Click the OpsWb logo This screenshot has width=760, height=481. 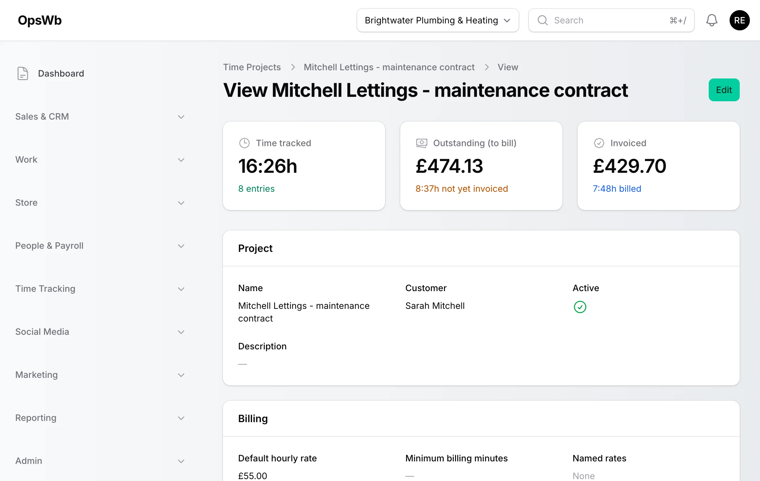coord(40,20)
